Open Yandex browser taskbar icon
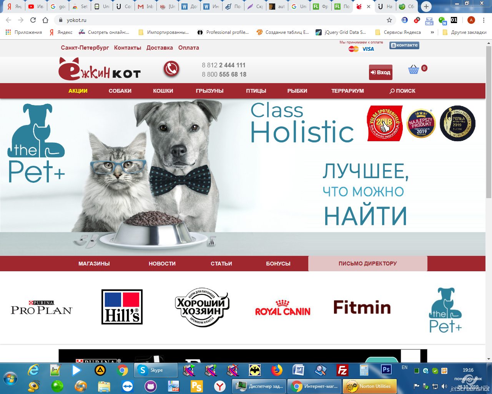The image size is (492, 394). click(220, 386)
